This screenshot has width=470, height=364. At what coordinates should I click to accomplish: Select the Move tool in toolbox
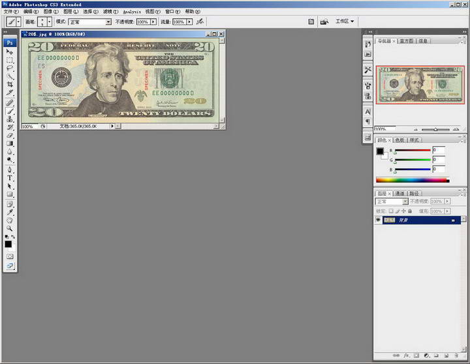coord(10,52)
